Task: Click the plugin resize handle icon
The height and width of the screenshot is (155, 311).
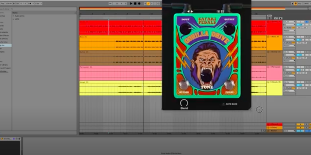Action: [x=259, y=110]
